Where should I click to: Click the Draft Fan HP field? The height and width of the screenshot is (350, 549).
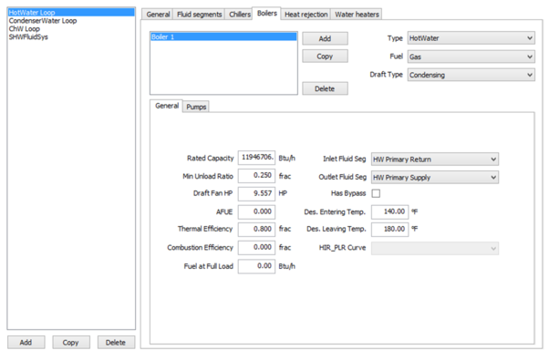pyautogui.click(x=256, y=193)
